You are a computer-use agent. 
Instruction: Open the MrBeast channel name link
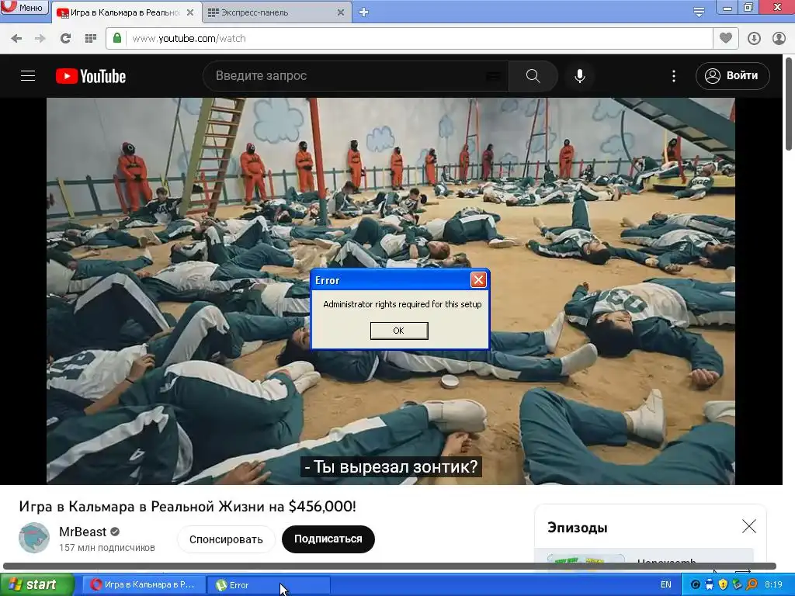coord(82,532)
